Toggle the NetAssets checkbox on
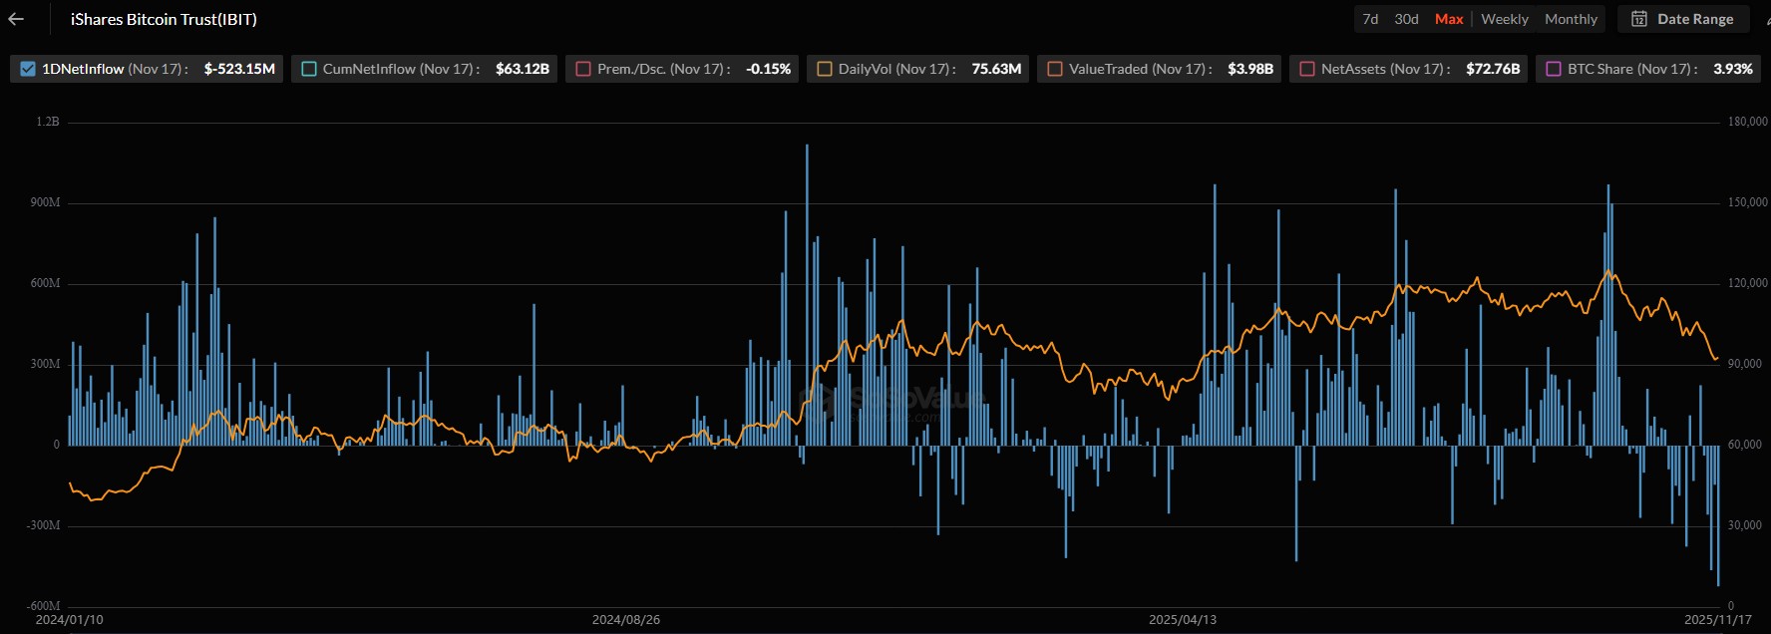This screenshot has height=634, width=1771. [1307, 69]
